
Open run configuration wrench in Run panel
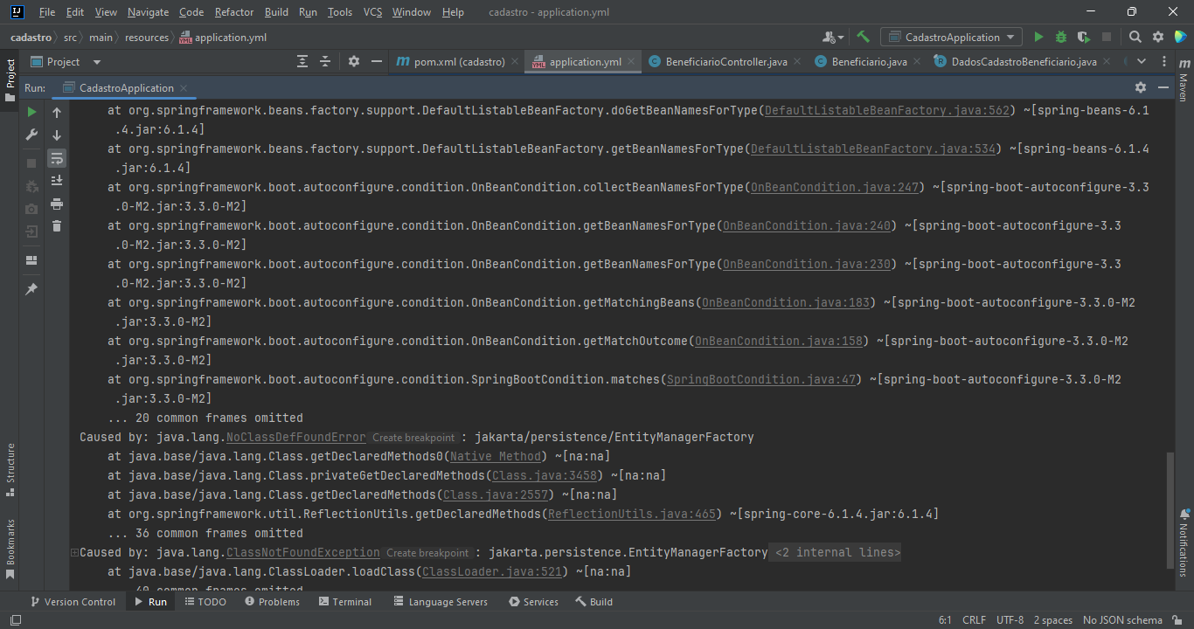(31, 135)
